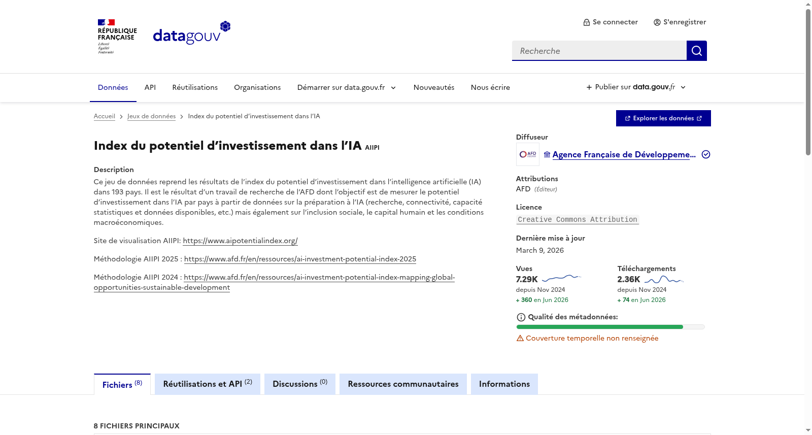Click the info icon beside Qualité des métadonnées
The width and height of the screenshot is (812, 435).
(521, 317)
